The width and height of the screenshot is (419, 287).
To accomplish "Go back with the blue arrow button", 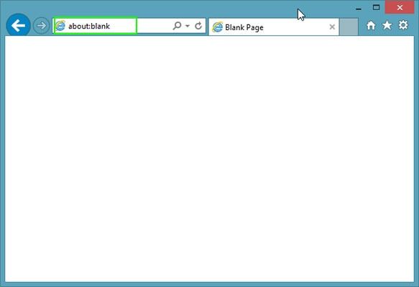I will click(x=18, y=26).
